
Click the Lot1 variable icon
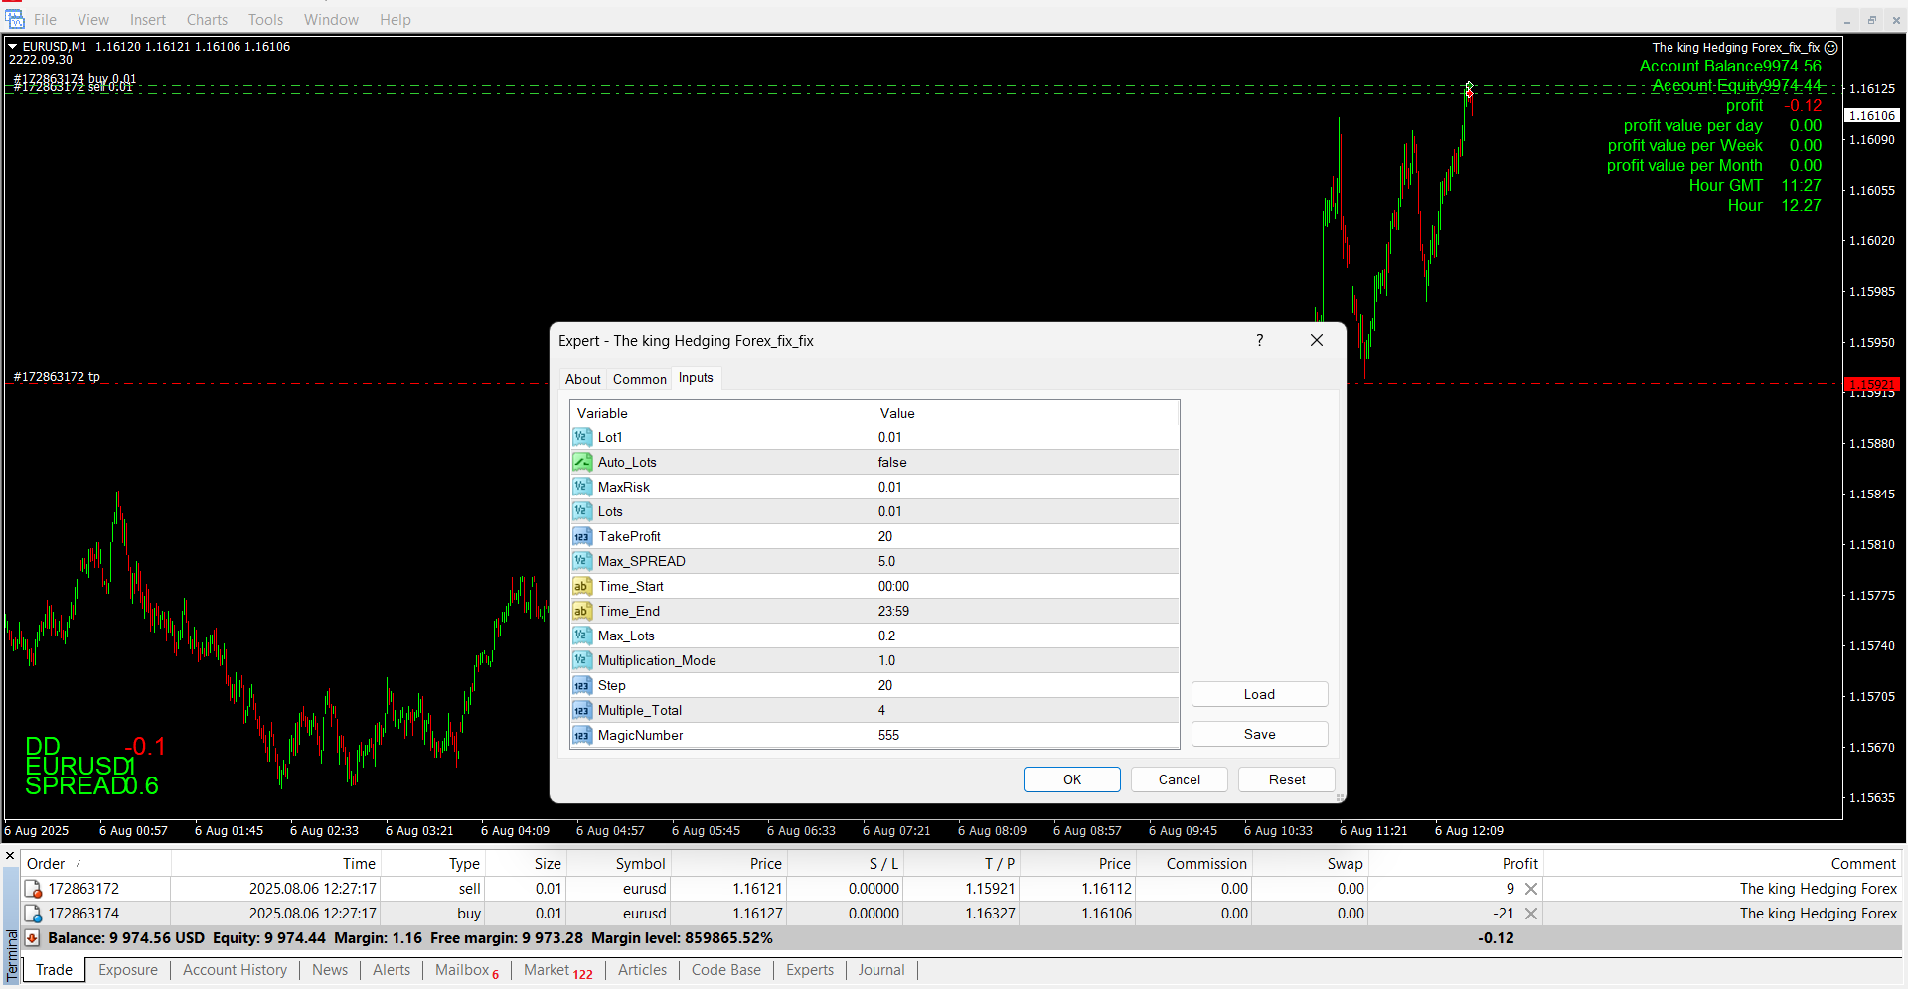pyautogui.click(x=582, y=437)
